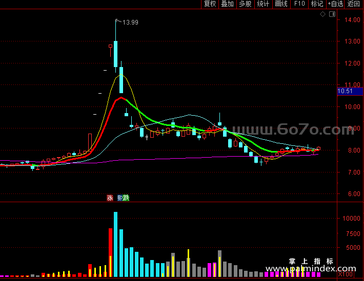Click the X100 volume multiplier label
Viewport: 364px width, 281px height.
[x=346, y=274]
